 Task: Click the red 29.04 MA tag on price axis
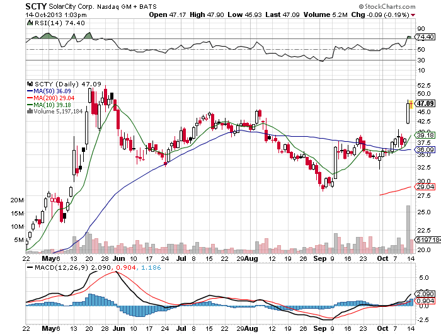click(x=425, y=187)
